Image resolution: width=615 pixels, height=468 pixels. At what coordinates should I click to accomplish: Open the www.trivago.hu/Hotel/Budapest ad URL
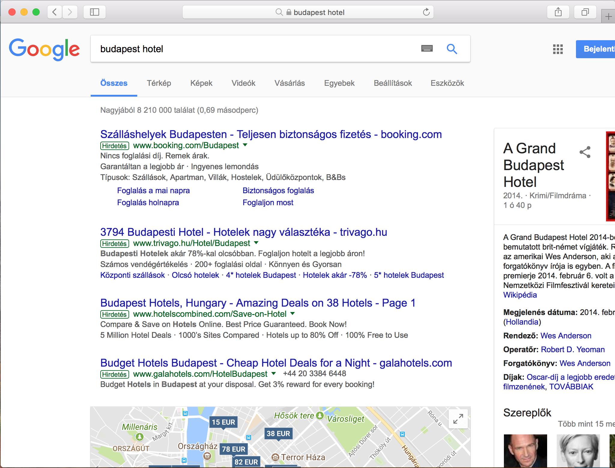pyautogui.click(x=192, y=243)
